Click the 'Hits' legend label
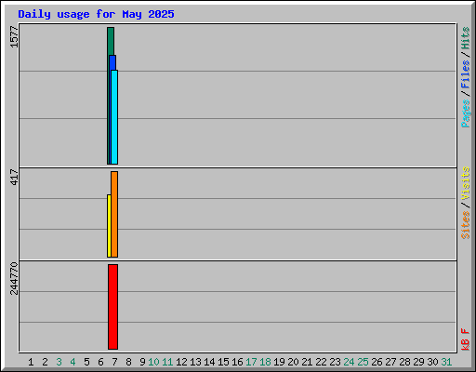 (x=465, y=38)
